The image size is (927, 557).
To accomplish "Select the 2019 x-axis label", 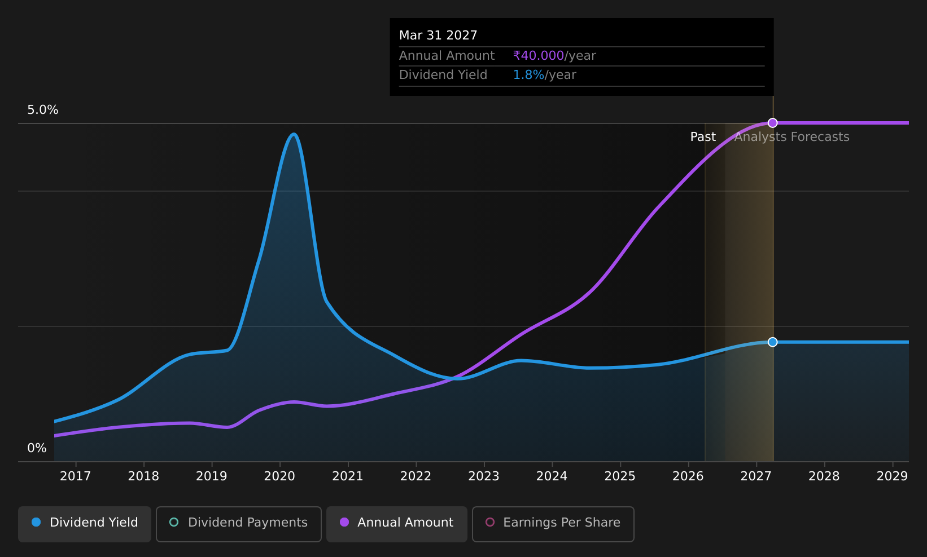I will [x=212, y=476].
